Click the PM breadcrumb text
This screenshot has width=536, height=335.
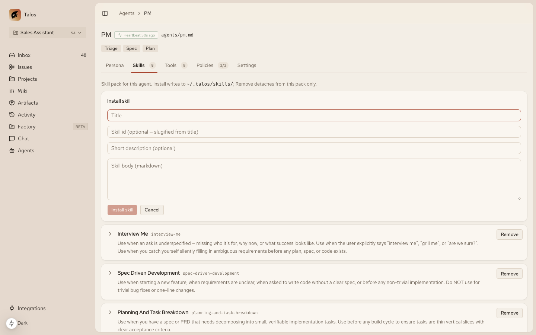148,13
